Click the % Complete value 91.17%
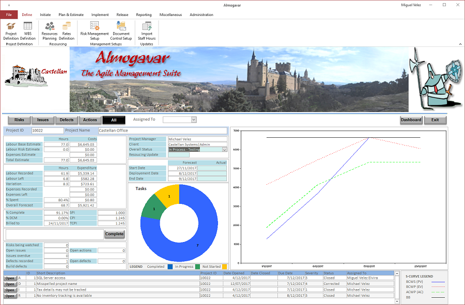Screen dimensions: 465x305 tap(56, 213)
